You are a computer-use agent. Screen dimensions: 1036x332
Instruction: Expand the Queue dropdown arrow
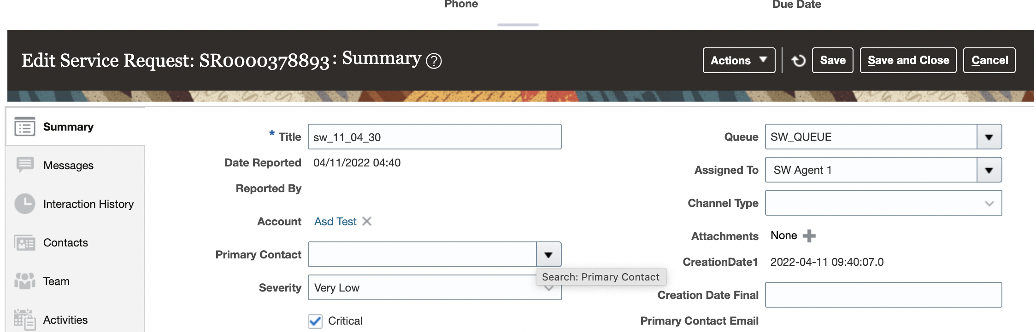(x=989, y=137)
